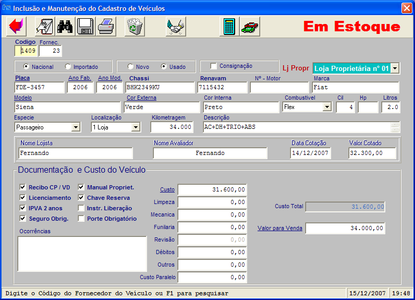
Task: Delete record with recycle bin icon
Action: pyautogui.click(x=135, y=26)
